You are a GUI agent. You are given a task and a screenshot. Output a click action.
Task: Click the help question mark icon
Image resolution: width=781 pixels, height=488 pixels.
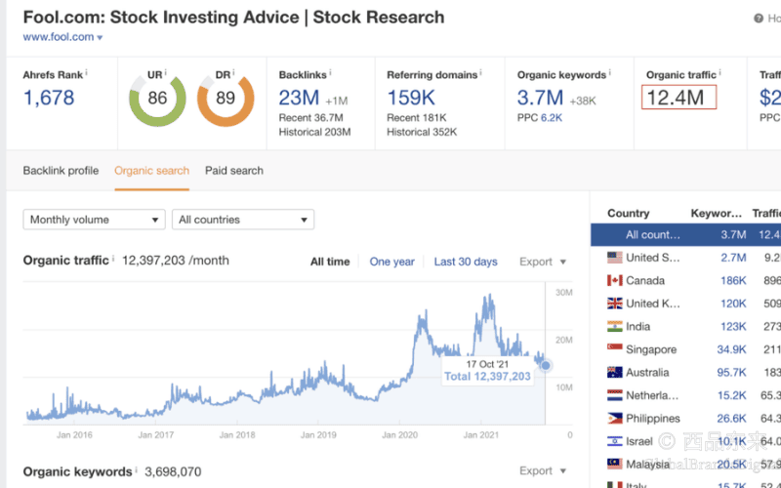[x=759, y=19]
